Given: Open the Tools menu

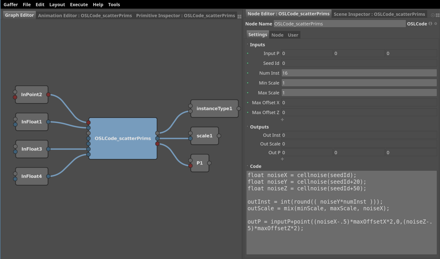Looking at the screenshot, I should click(x=114, y=4).
